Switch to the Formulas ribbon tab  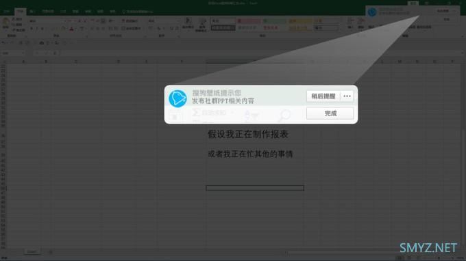[63, 12]
